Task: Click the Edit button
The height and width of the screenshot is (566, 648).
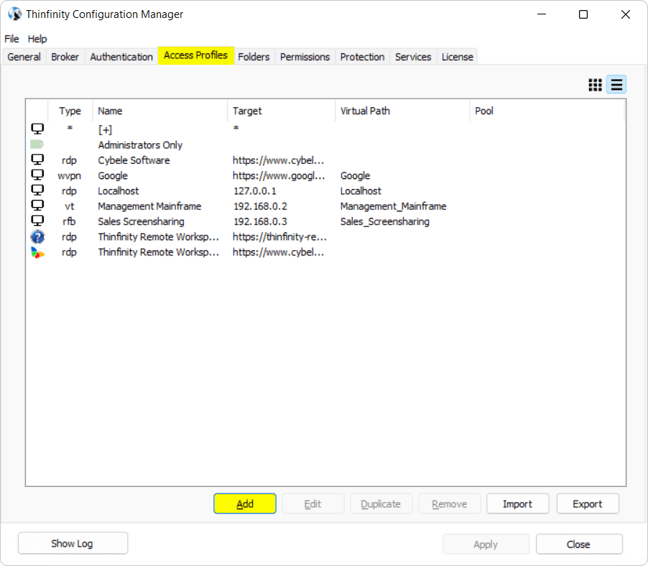Action: pyautogui.click(x=313, y=504)
